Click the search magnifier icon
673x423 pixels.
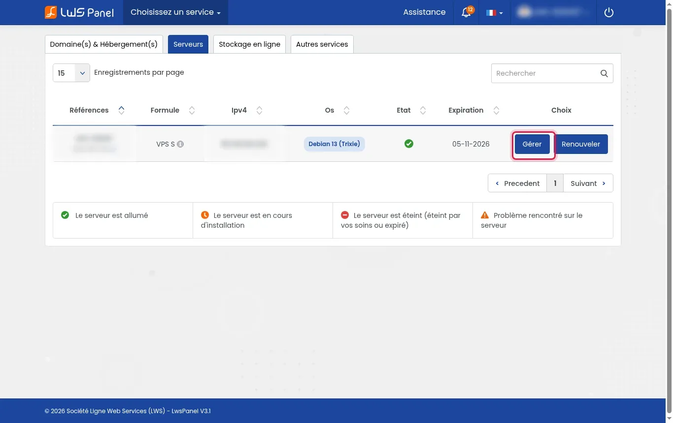[x=604, y=73]
